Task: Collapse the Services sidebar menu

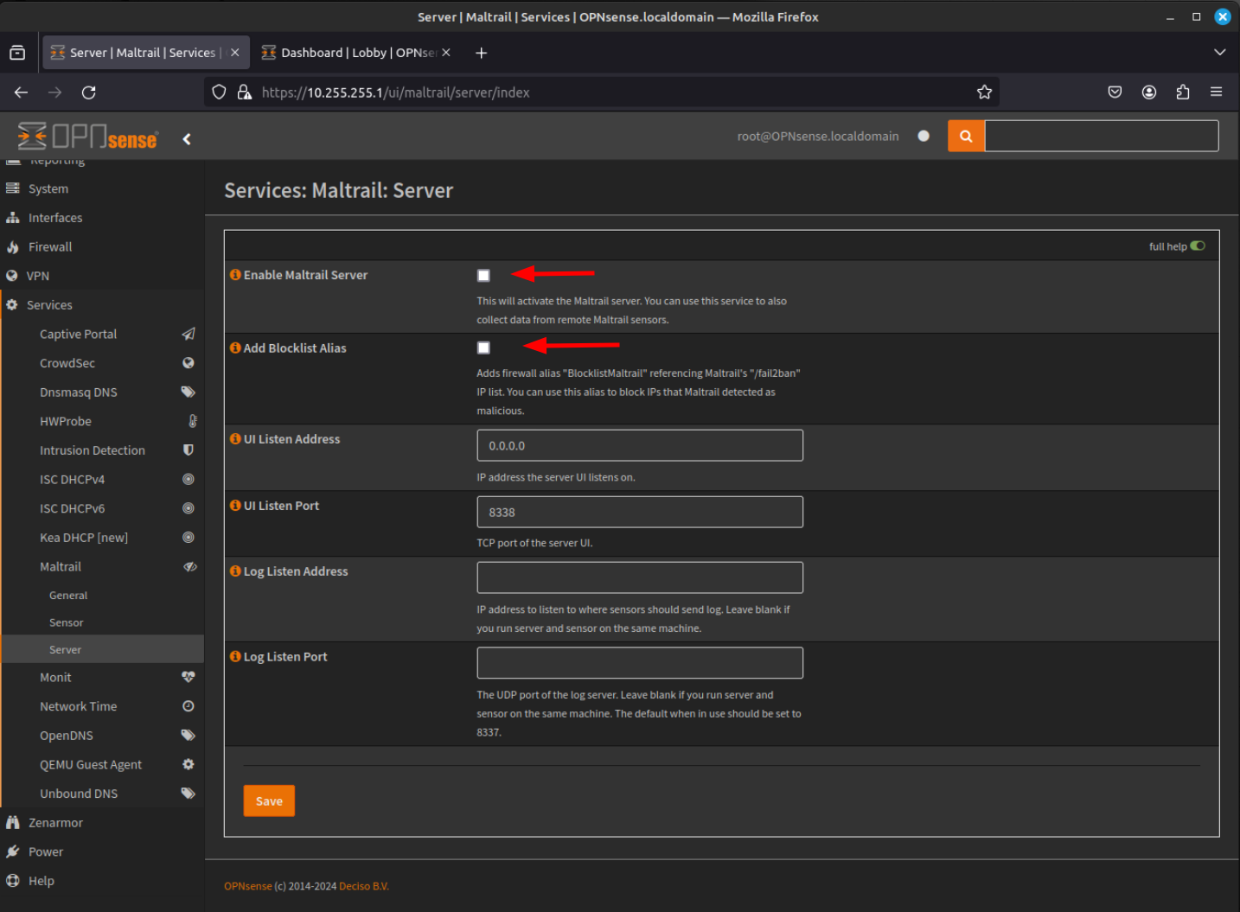Action: [102, 305]
